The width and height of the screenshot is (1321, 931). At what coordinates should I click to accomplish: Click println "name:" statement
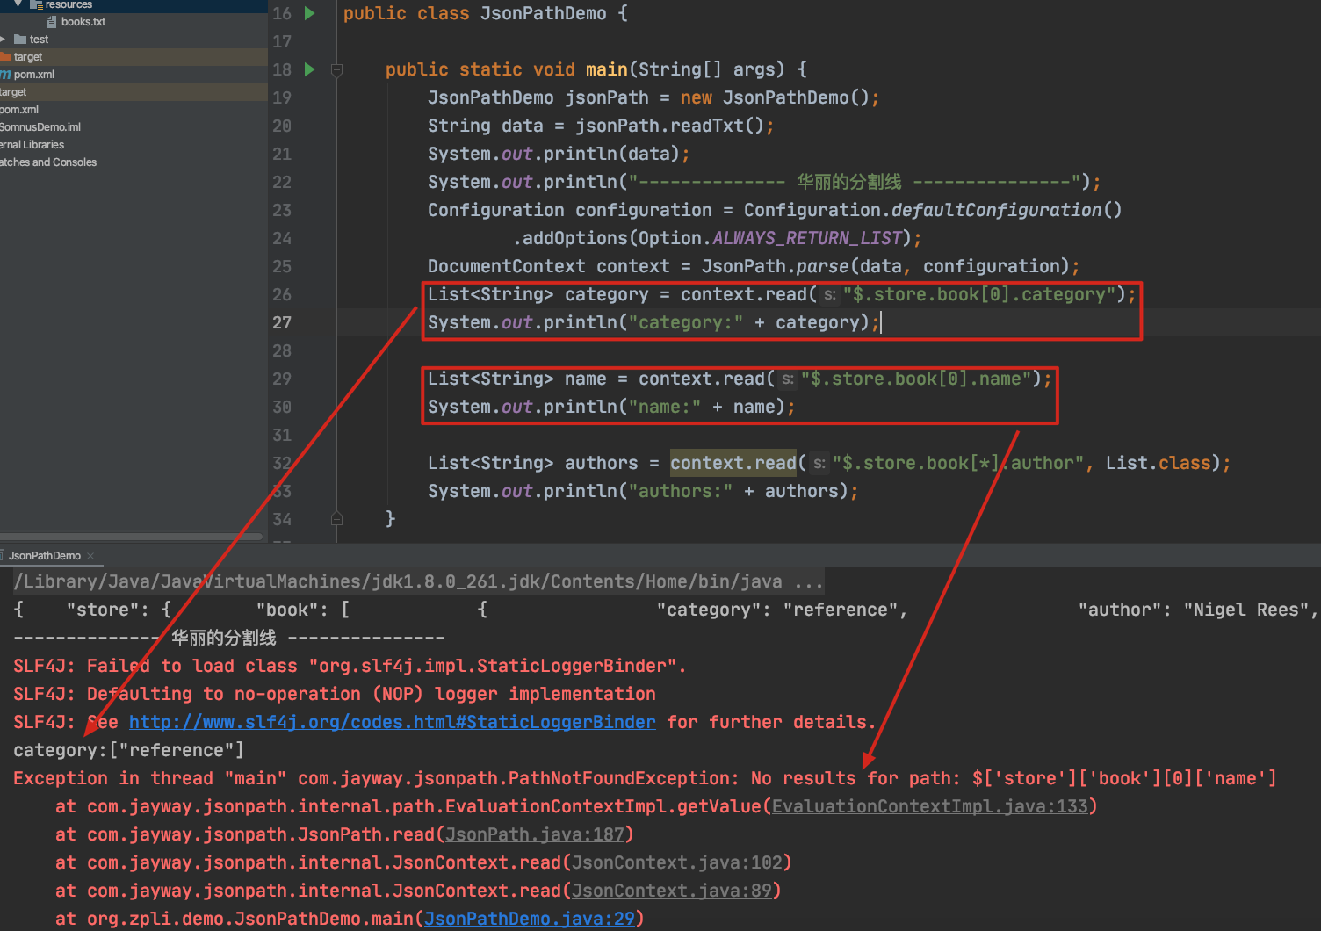(611, 407)
